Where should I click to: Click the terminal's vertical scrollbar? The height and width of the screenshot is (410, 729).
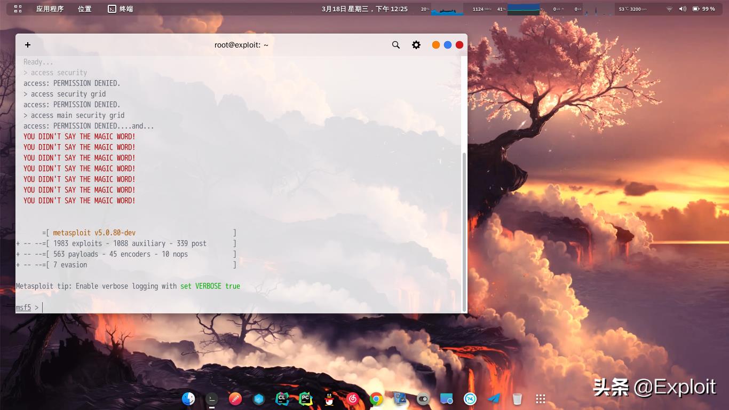pyautogui.click(x=464, y=230)
